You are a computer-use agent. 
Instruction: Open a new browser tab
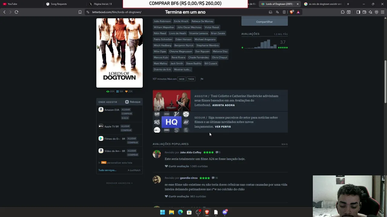pyautogui.click(x=348, y=4)
